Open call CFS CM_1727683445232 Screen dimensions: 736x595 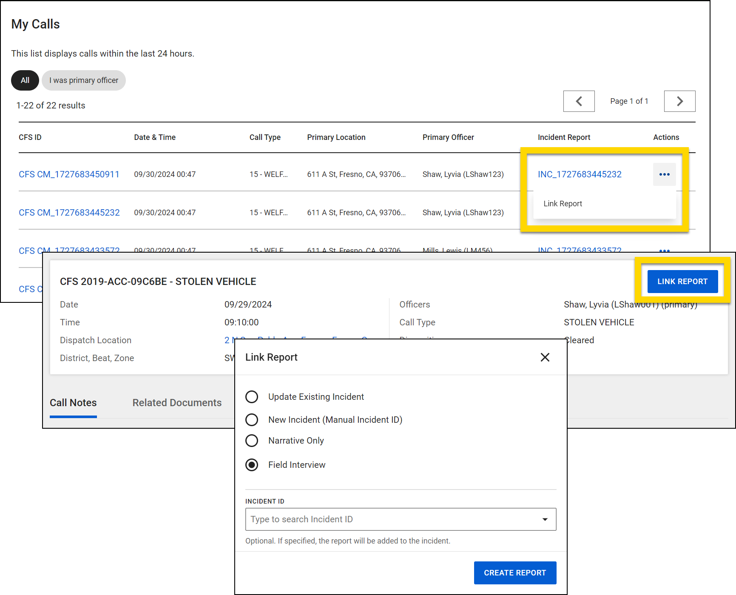click(x=69, y=213)
